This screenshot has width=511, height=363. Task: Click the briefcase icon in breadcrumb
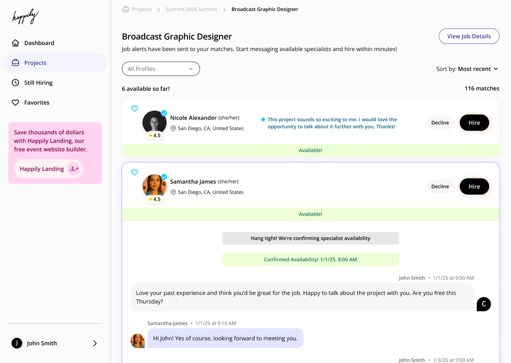click(126, 9)
